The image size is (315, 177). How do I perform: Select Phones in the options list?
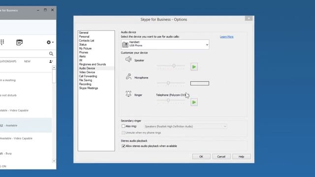click(83, 53)
